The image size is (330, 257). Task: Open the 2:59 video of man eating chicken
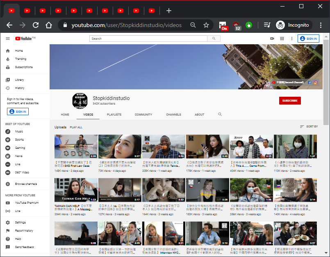tap(164, 146)
